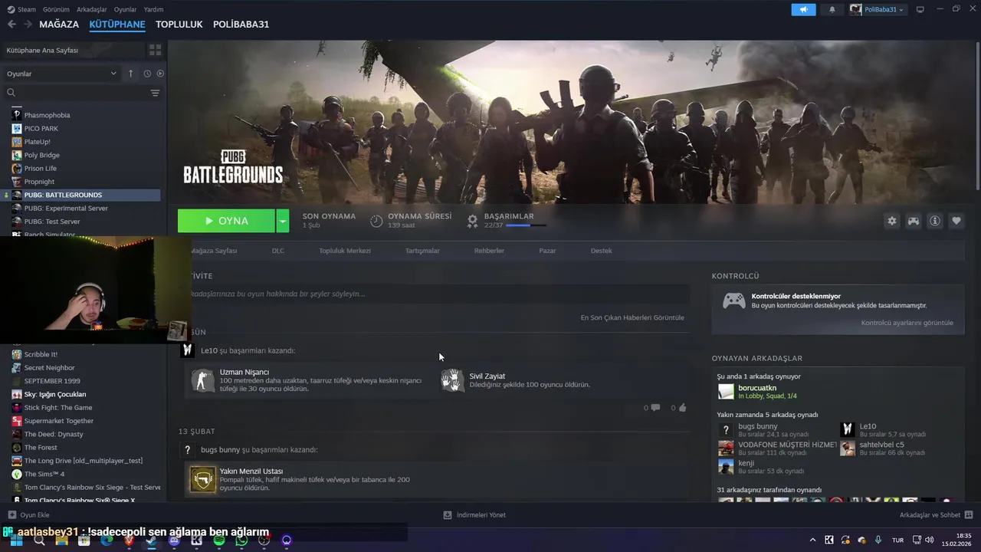The height and width of the screenshot is (552, 981).
Task: Go back with Steam's left arrow
Action: [x=11, y=25]
